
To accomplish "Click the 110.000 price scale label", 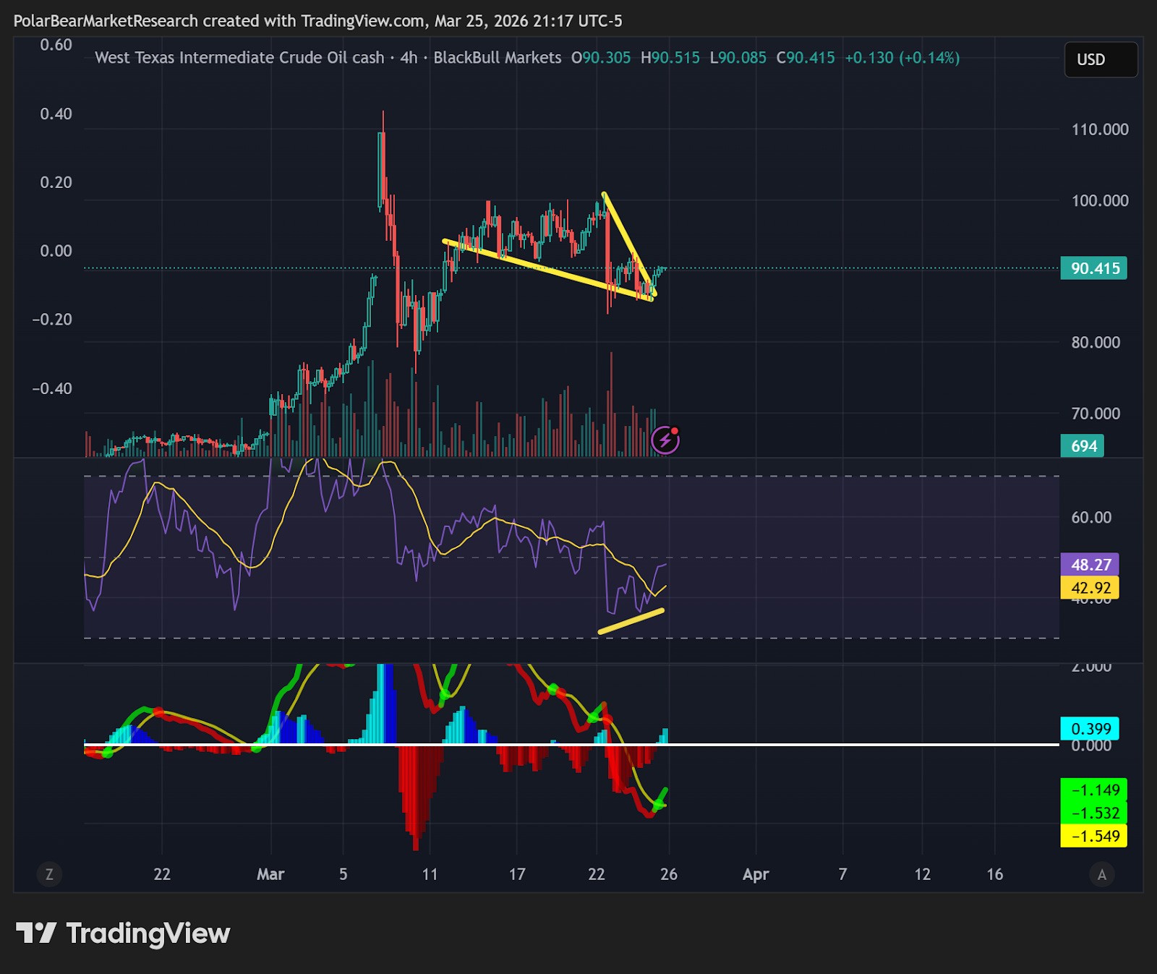I will [1100, 129].
